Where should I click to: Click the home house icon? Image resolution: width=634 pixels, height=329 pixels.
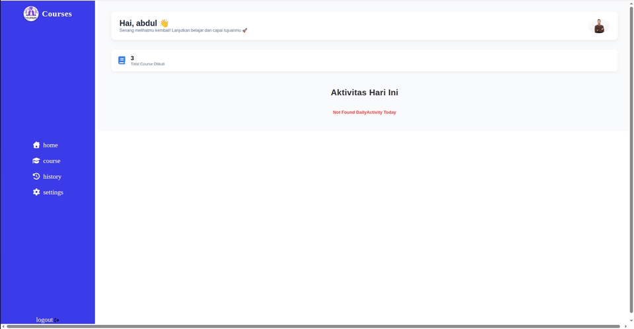coord(36,145)
